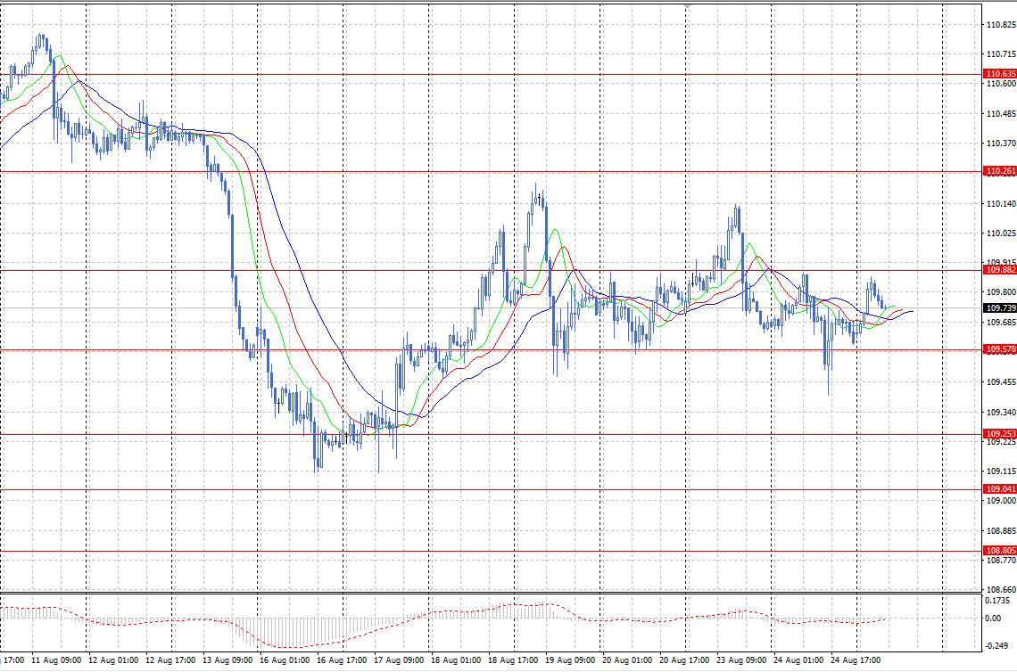
Task: Click the 16 Aug 17:00 time label
Action: pos(342,660)
